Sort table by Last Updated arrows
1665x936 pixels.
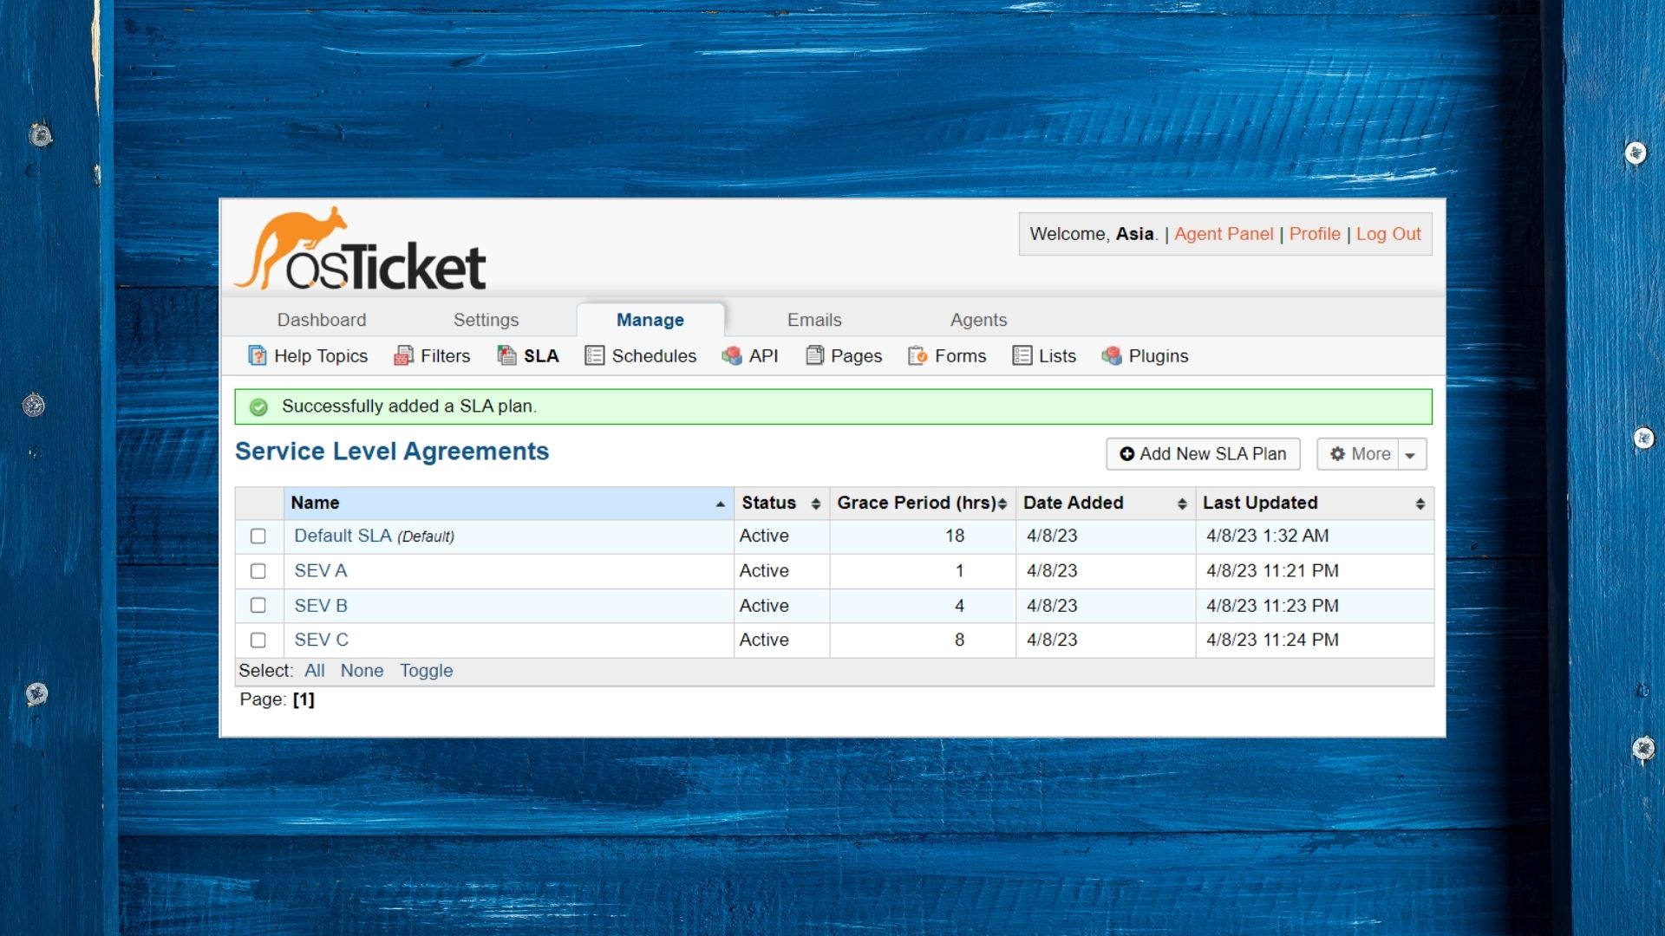[1420, 504]
